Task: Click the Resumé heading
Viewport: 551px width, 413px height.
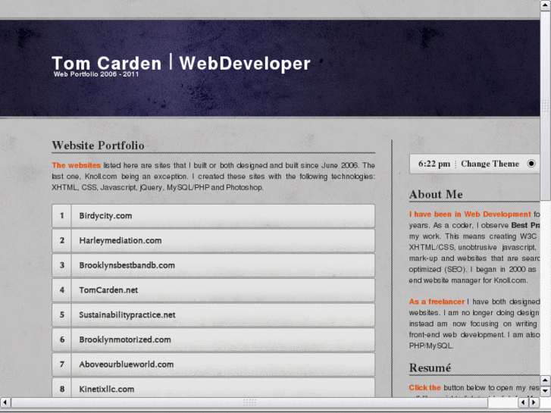Action: 430,368
